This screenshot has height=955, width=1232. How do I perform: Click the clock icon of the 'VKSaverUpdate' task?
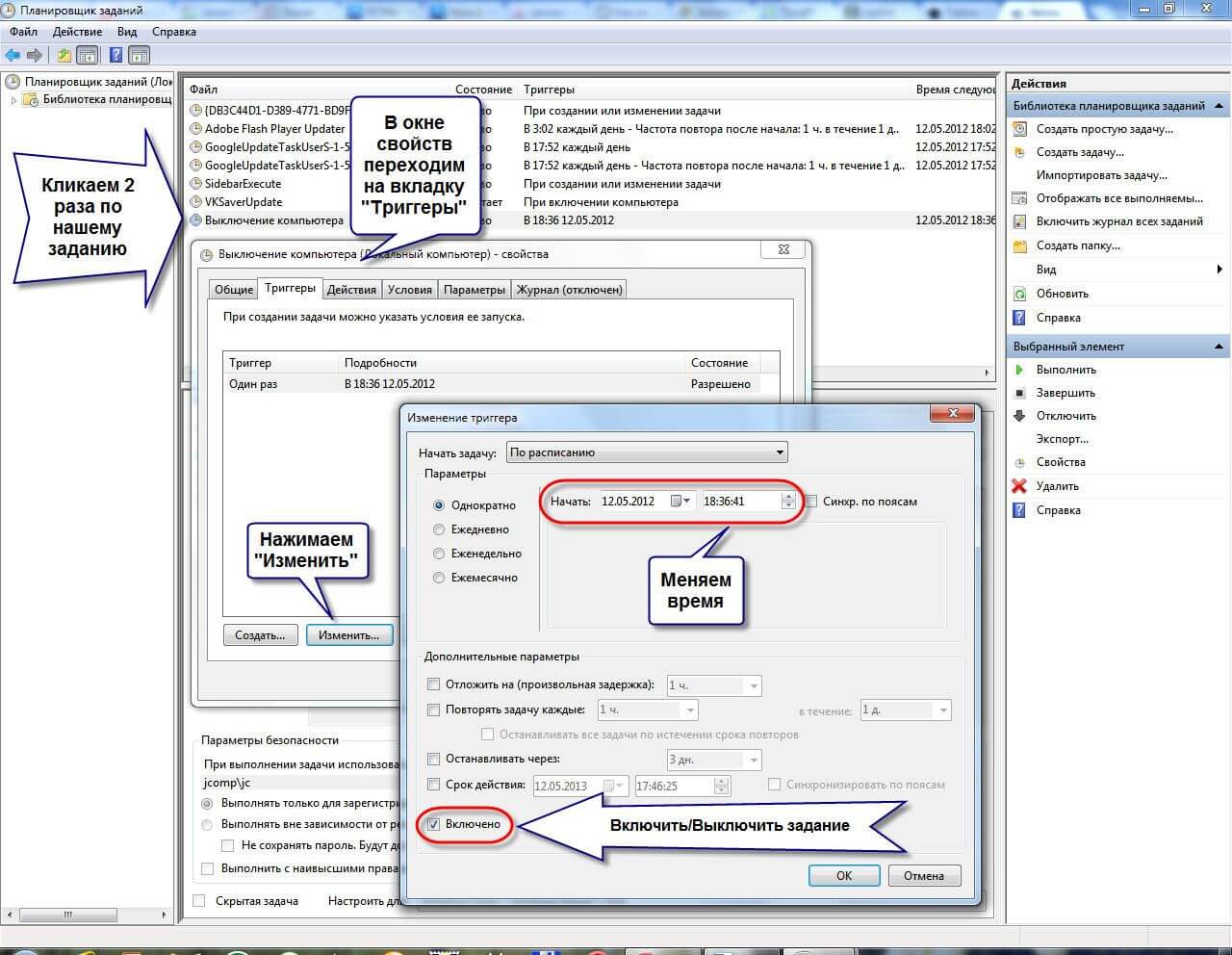(x=196, y=202)
